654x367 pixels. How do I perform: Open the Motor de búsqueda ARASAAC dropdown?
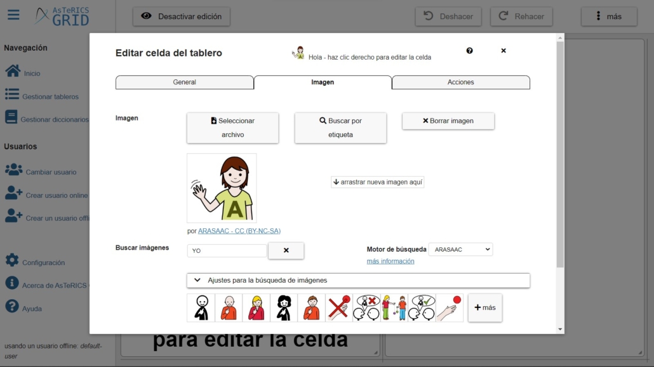click(x=461, y=249)
